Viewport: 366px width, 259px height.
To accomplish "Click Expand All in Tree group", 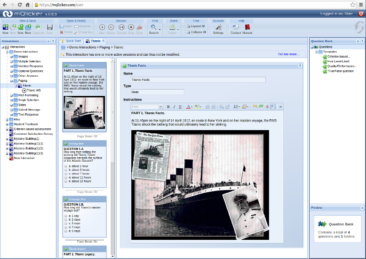I will 196,26.
